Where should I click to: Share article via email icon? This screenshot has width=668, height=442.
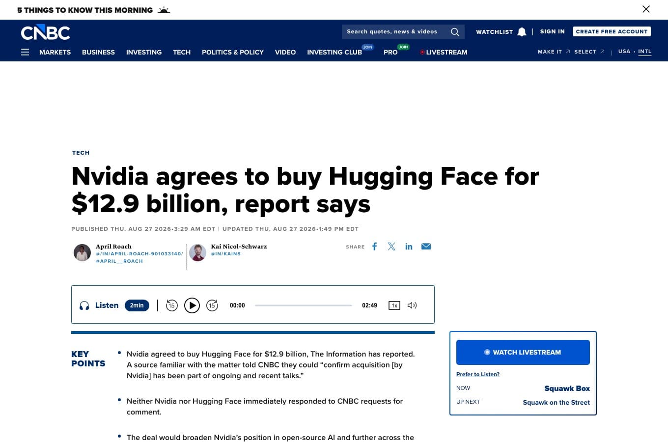click(x=426, y=247)
